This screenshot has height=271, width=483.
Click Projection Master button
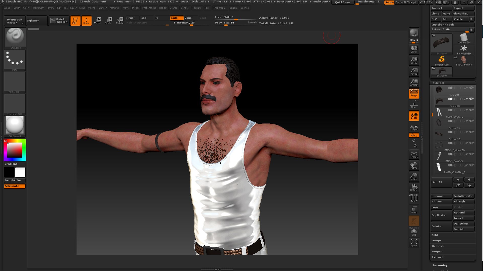14,21
